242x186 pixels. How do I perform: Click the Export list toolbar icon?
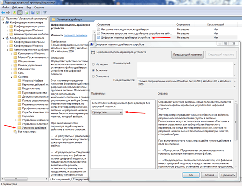26,13
